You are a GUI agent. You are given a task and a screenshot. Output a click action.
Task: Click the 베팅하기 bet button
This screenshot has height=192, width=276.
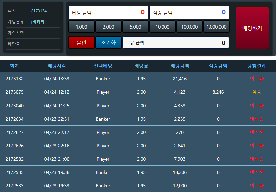pyautogui.click(x=252, y=28)
